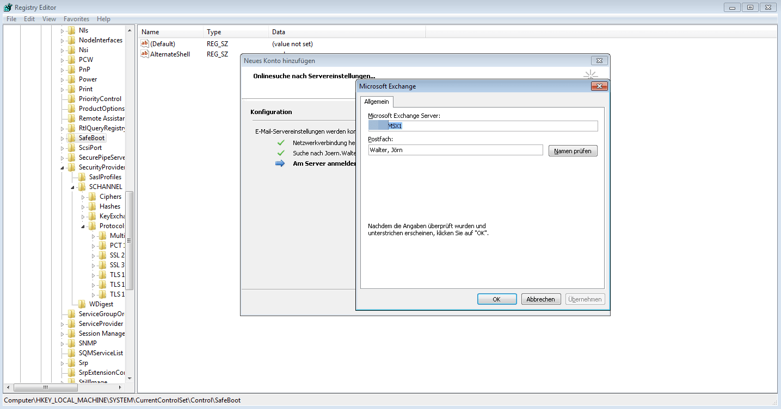Viewport: 781px width, 409px height.
Task: Click the Hashes folder icon
Action: click(93, 206)
